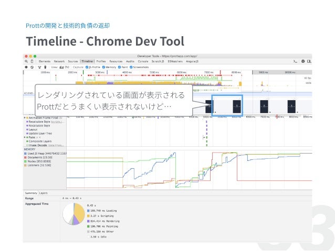The height and width of the screenshot is (251, 335).
Task: Toggle JS Profile capture checkbox
Action: click(x=87, y=67)
